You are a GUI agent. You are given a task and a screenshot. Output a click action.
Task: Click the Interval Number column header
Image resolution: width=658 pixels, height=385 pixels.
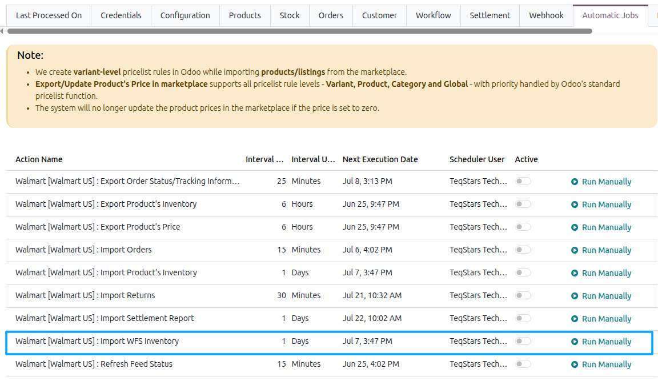265,159
